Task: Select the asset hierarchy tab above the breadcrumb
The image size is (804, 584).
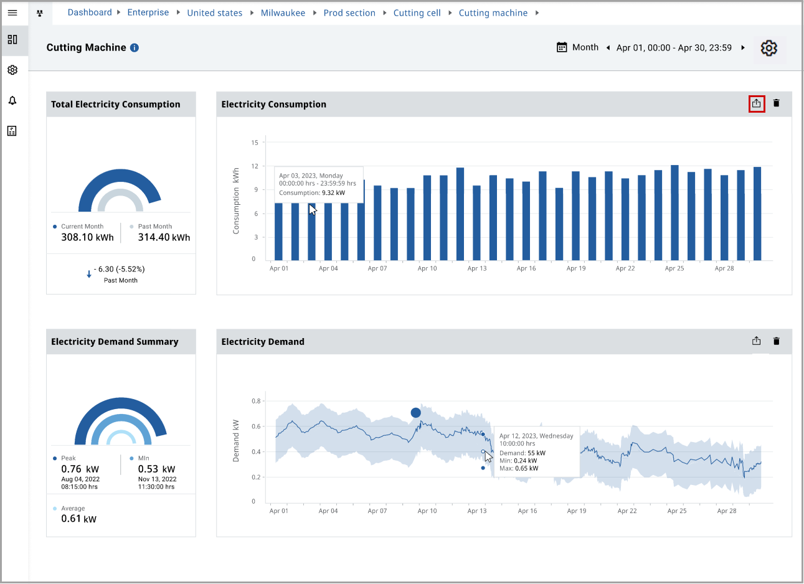Action: click(41, 12)
